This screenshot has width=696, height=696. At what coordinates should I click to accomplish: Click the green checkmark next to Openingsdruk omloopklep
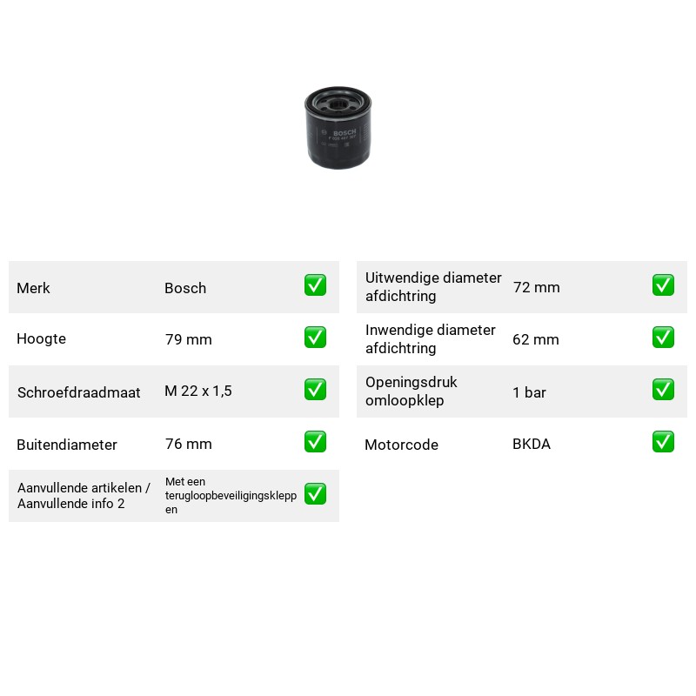[663, 389]
